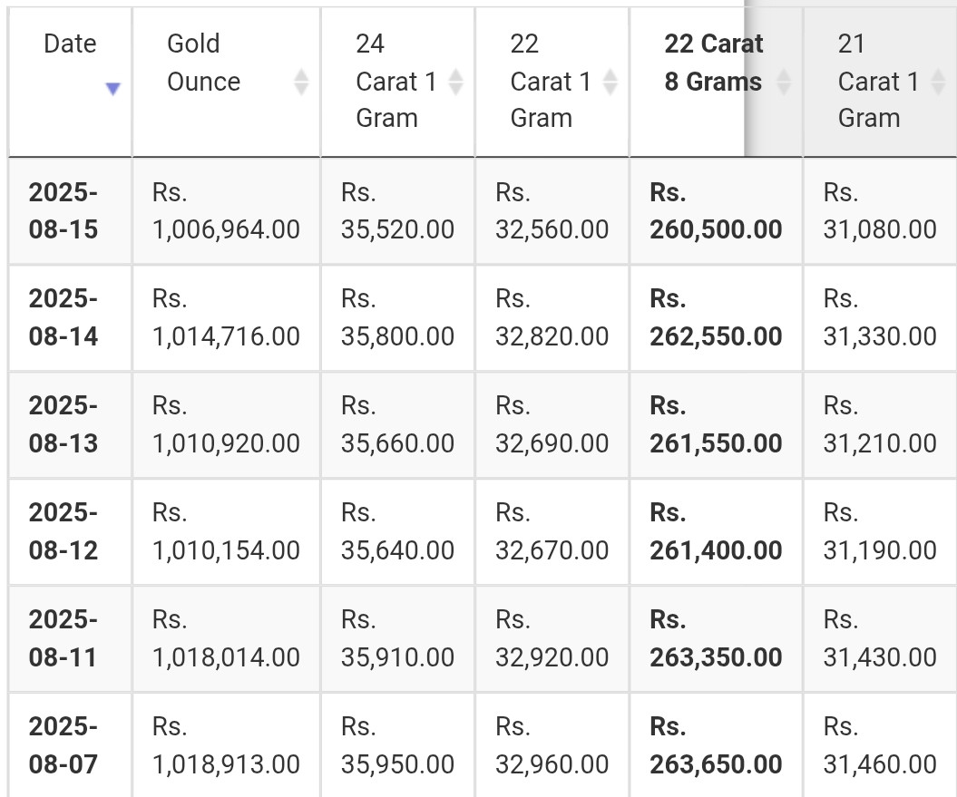Click the Rs. 1,018,913.00 cell
The width and height of the screenshot is (957, 797).
click(x=227, y=745)
